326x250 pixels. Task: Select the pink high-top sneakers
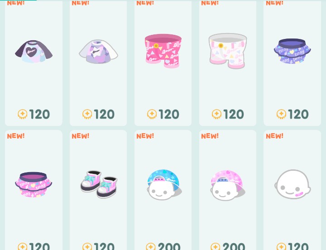(99, 184)
